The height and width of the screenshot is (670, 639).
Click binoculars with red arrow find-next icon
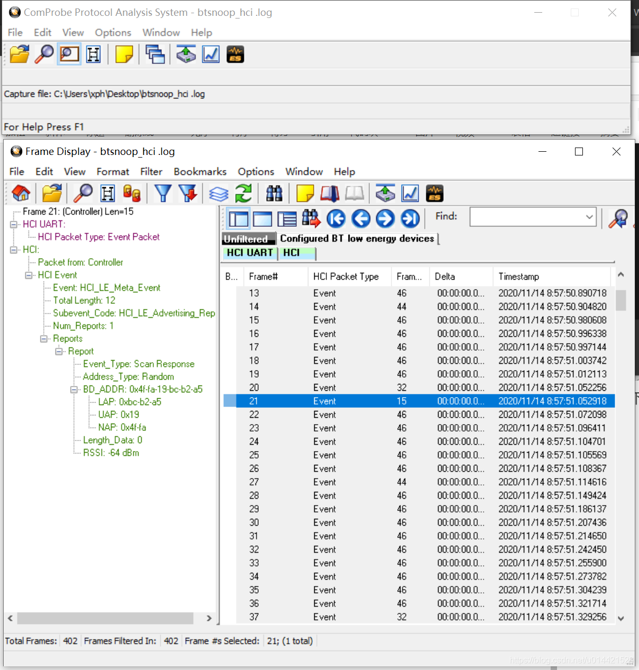(x=311, y=218)
